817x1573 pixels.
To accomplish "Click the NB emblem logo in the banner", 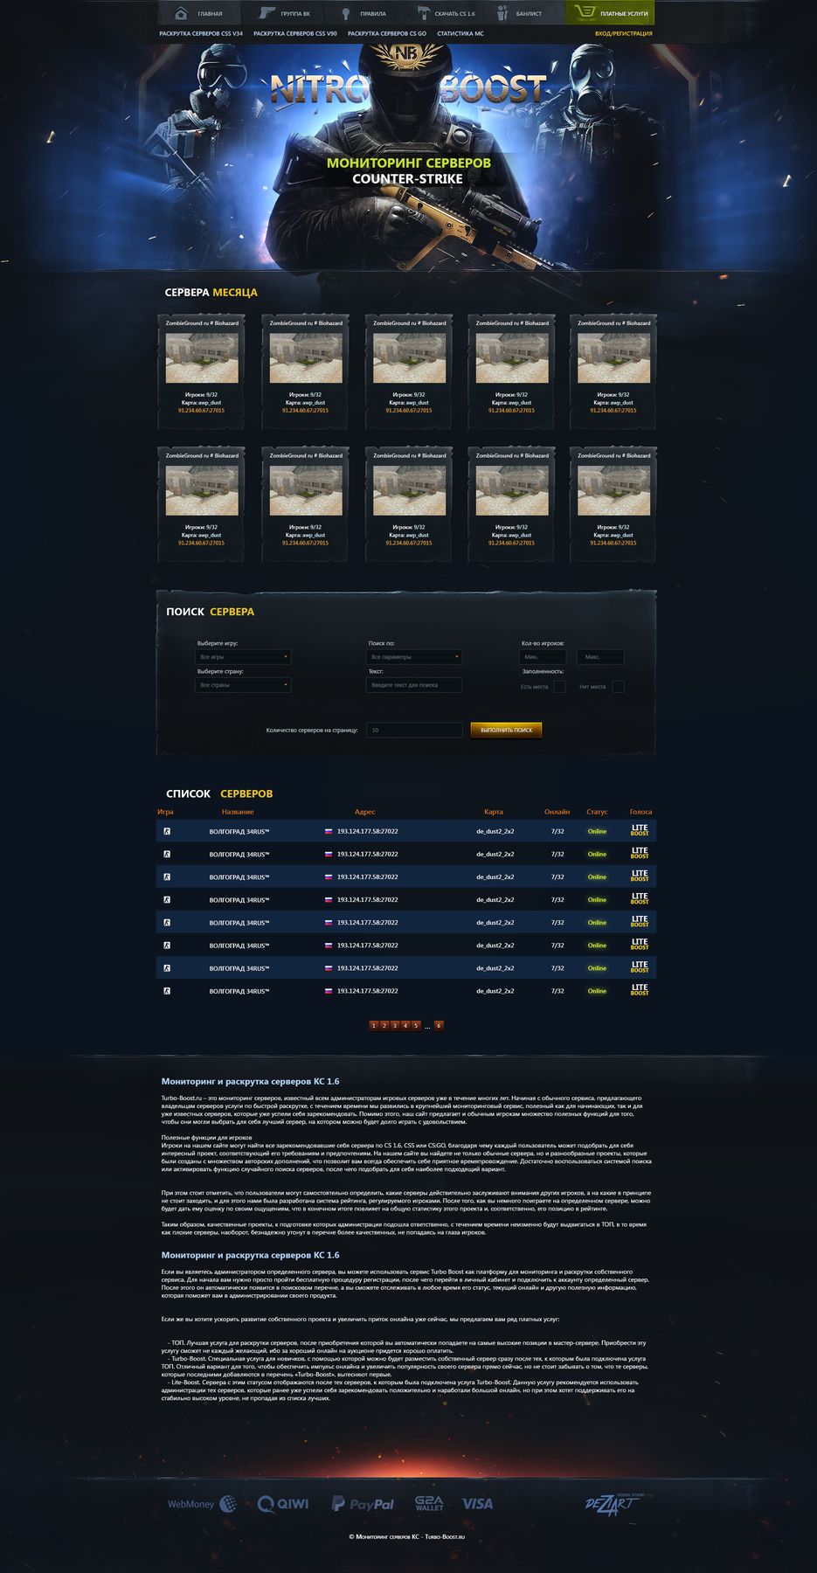I will 405,55.
